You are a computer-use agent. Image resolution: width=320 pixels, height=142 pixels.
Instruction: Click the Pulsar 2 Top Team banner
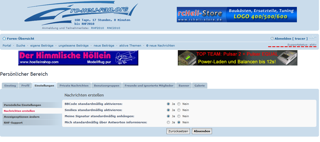click(x=237, y=58)
